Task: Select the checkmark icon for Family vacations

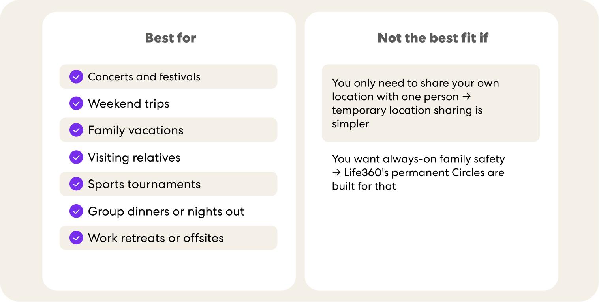Action: click(x=76, y=130)
